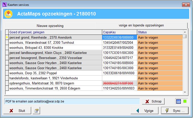This screenshot has height=118, width=193.
Task: Click CapaKey cell 13033D0618/00W000
Action: (x=119, y=73)
